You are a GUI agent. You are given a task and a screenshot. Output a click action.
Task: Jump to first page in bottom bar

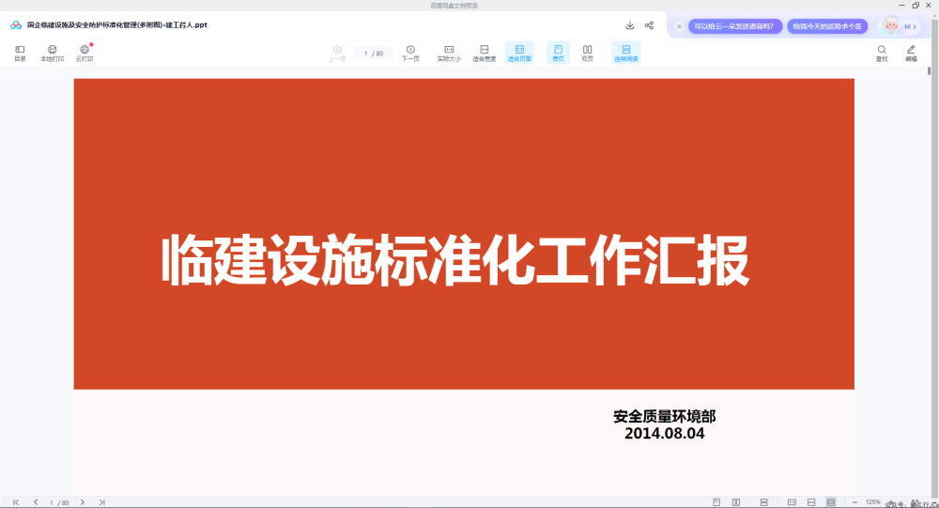point(16,502)
